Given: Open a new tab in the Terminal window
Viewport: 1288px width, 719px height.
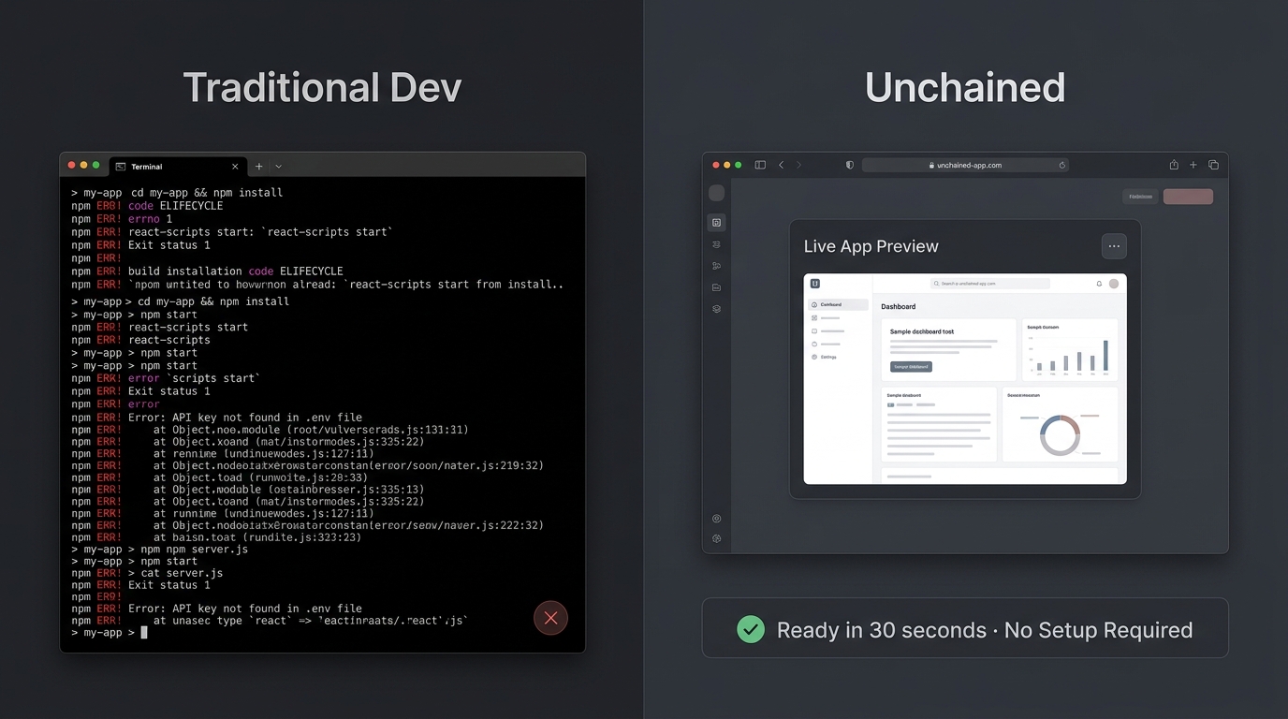Looking at the screenshot, I should pos(259,167).
